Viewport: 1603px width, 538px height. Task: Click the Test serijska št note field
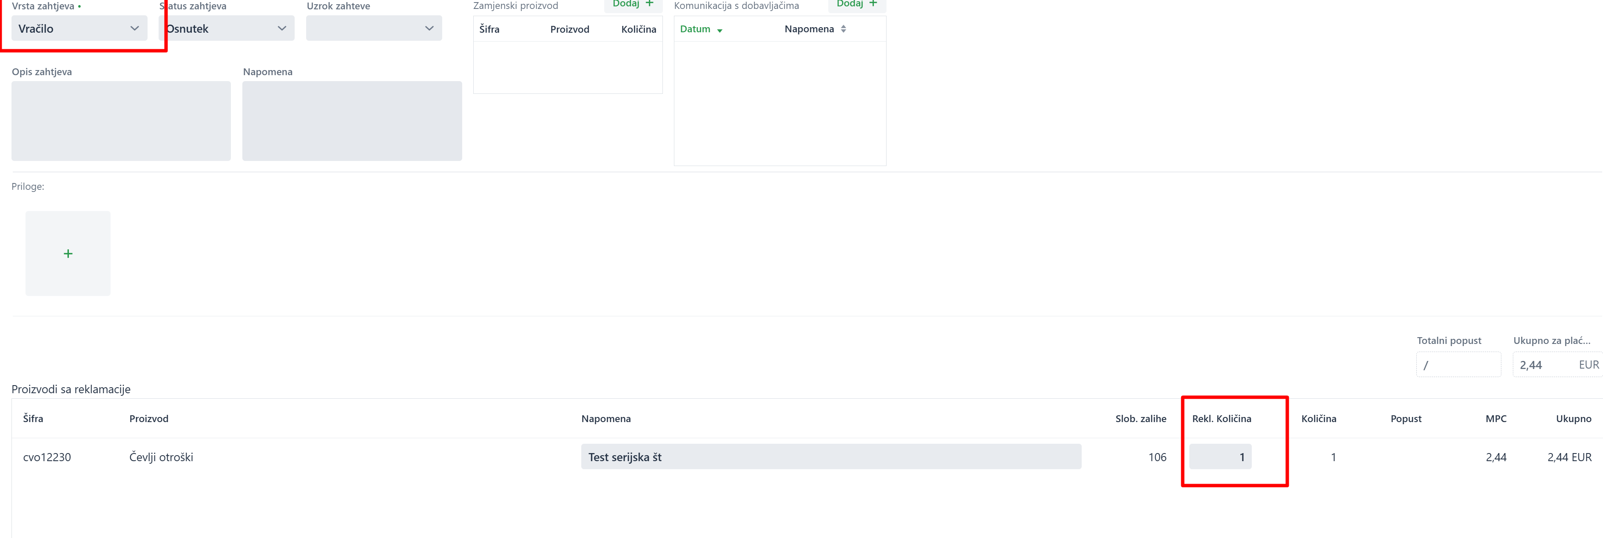click(x=831, y=456)
